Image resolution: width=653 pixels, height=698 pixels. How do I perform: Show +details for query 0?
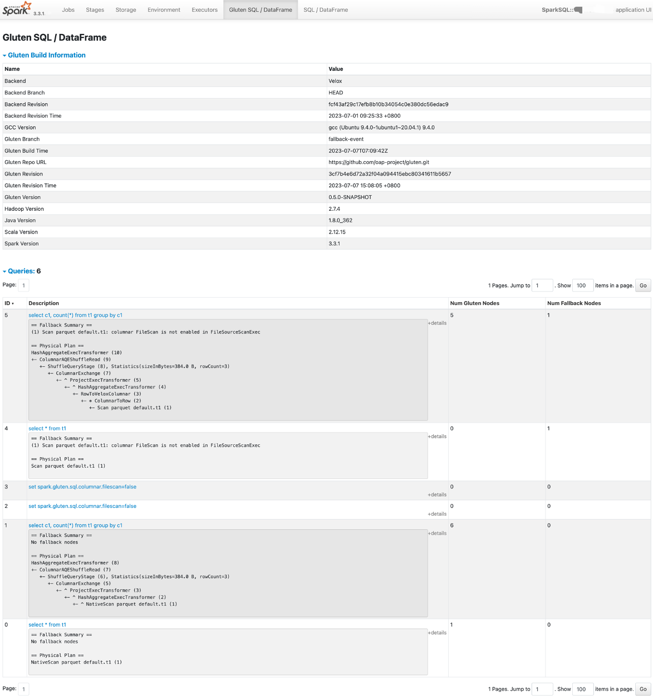click(x=437, y=633)
